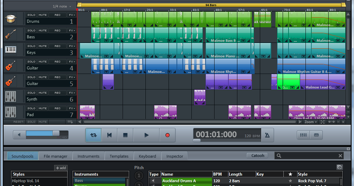Sort the loop list by Name column
Image resolution: width=354 pixels, height=186 pixels.
pyautogui.click(x=186, y=174)
